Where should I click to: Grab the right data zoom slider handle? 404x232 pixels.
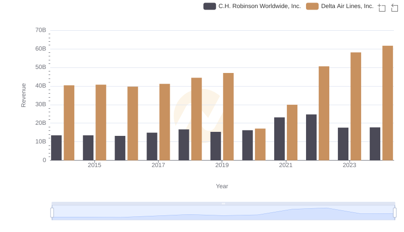pos(395,212)
